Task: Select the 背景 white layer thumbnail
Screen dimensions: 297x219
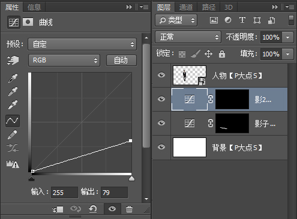Action: [190, 147]
